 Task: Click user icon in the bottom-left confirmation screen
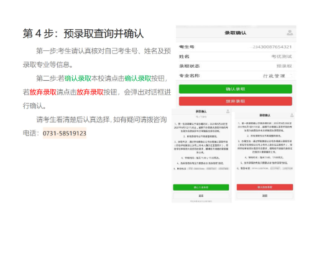coord(228,111)
